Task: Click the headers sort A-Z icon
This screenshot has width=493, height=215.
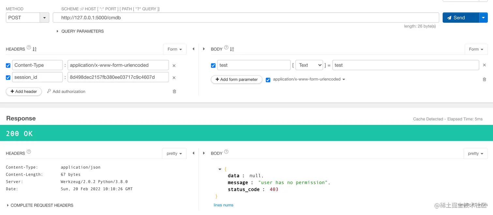Action: 35,49
